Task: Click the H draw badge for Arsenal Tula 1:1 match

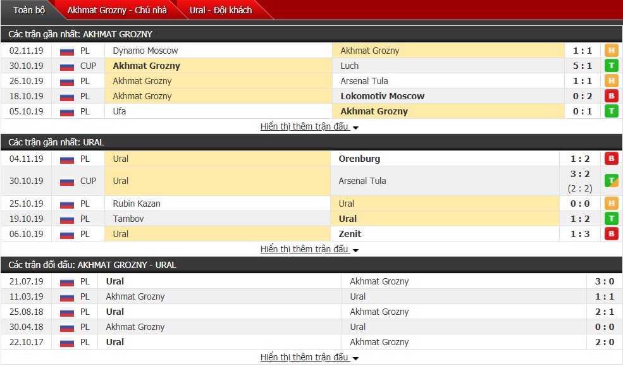Action: (x=611, y=81)
